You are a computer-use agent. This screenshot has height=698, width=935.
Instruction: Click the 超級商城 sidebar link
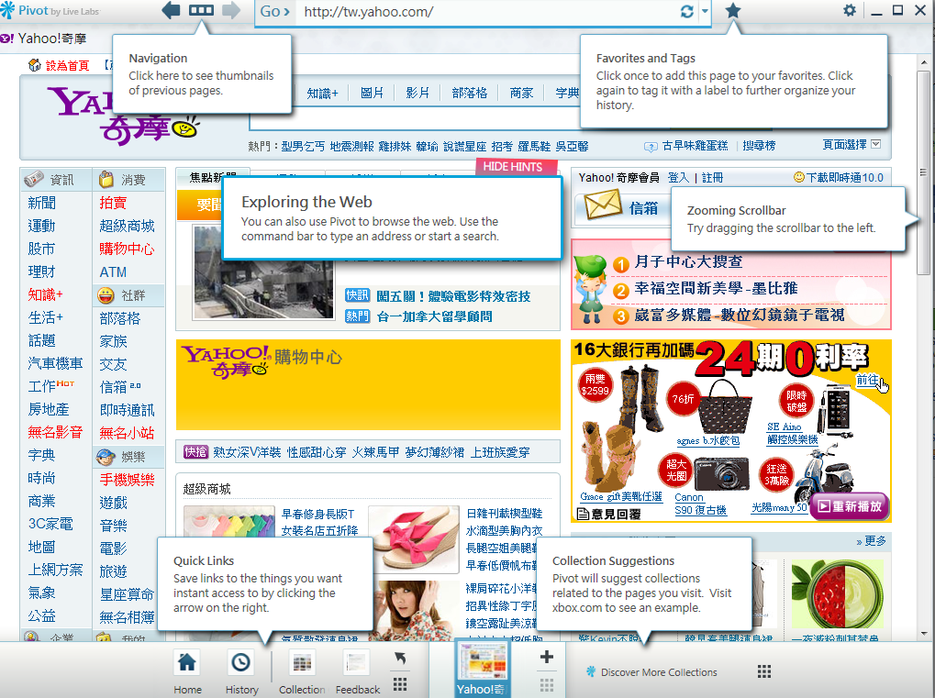pos(127,226)
